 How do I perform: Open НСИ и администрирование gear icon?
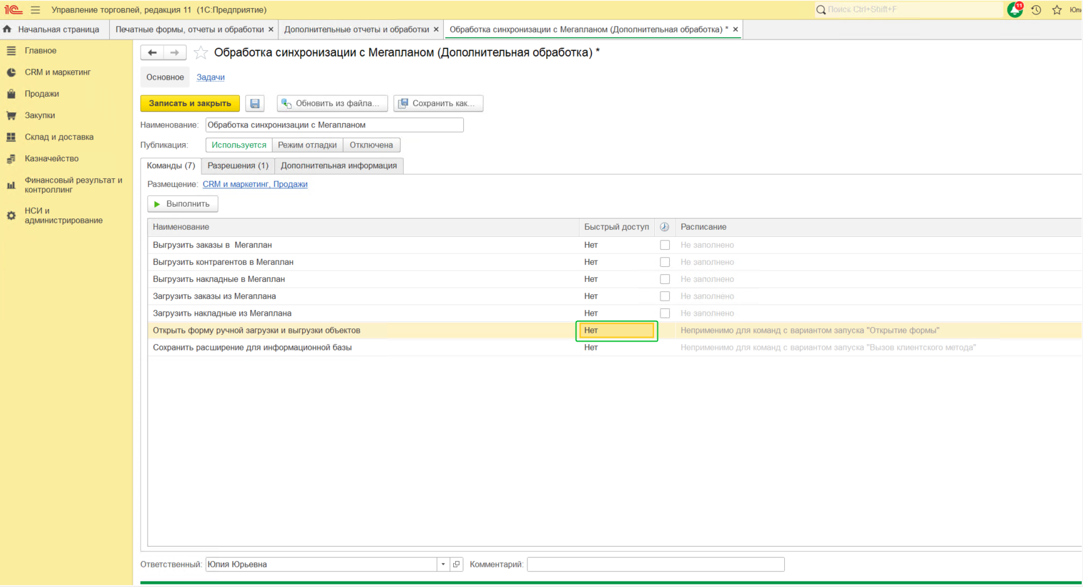[x=11, y=215]
